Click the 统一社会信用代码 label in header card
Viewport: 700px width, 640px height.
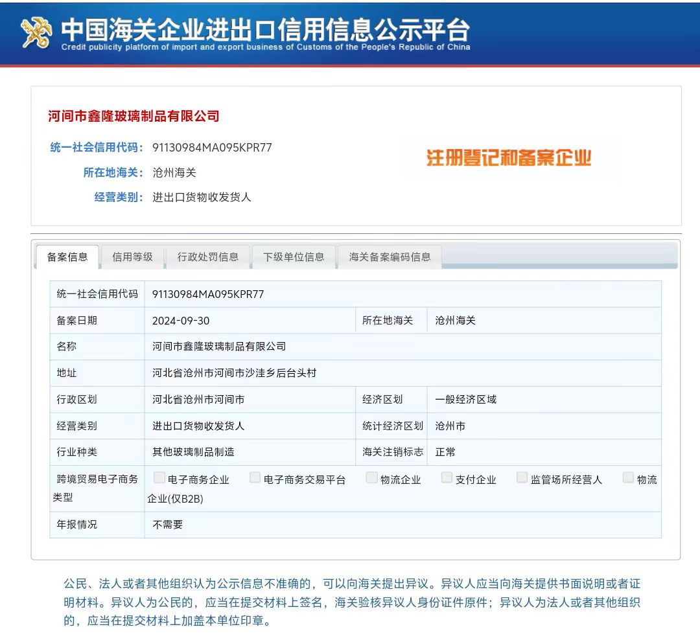[97, 148]
